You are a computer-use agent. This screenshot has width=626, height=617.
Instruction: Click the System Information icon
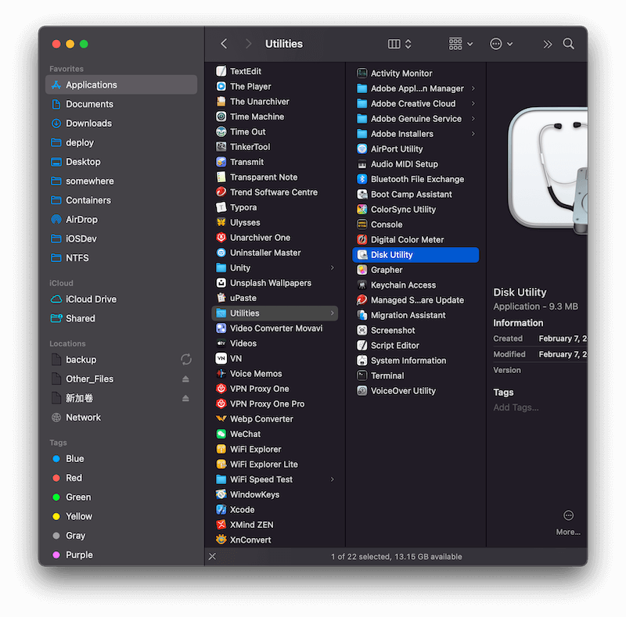coord(362,361)
